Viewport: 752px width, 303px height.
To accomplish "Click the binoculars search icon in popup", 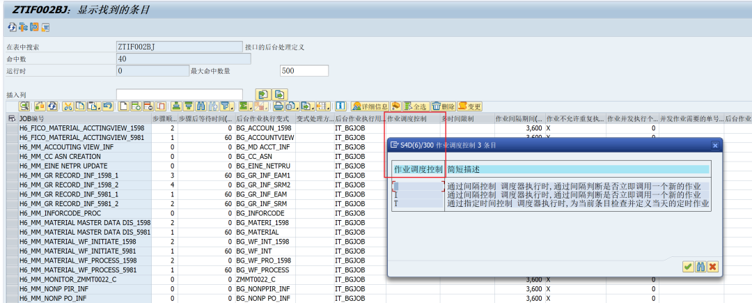I will click(700, 267).
